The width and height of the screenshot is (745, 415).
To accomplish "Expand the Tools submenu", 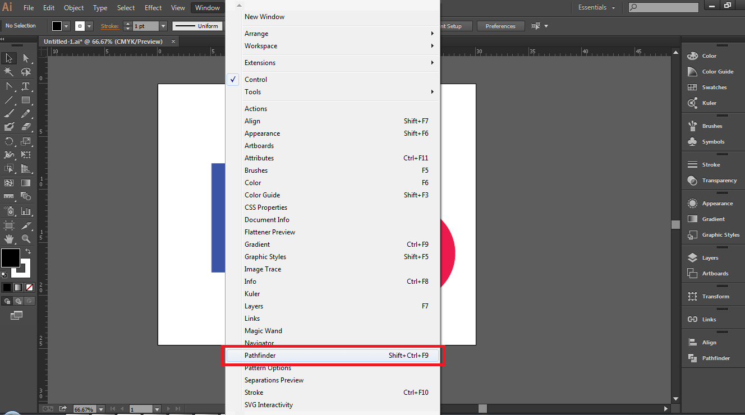I will tap(252, 91).
